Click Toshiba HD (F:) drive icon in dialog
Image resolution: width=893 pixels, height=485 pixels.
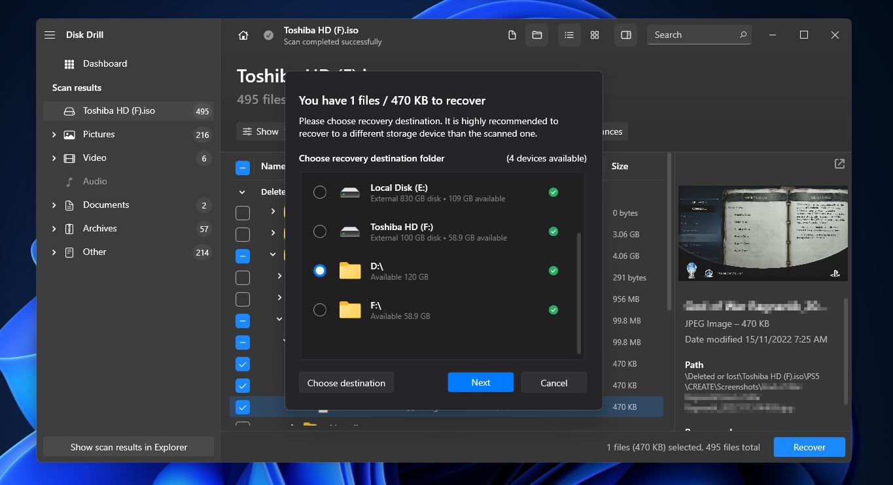tap(350, 231)
